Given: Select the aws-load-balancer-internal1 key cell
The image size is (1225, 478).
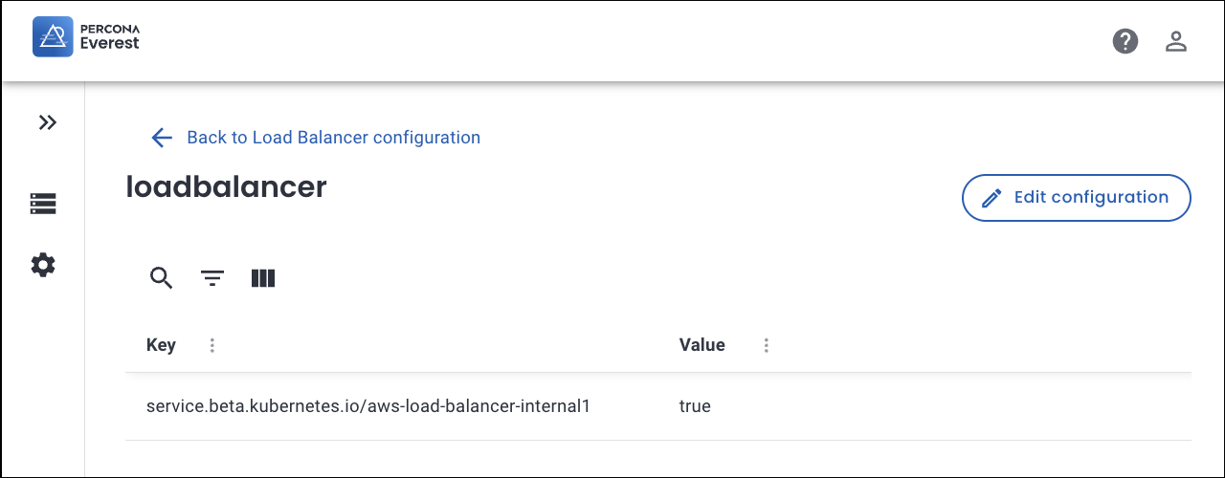Looking at the screenshot, I should click(368, 406).
